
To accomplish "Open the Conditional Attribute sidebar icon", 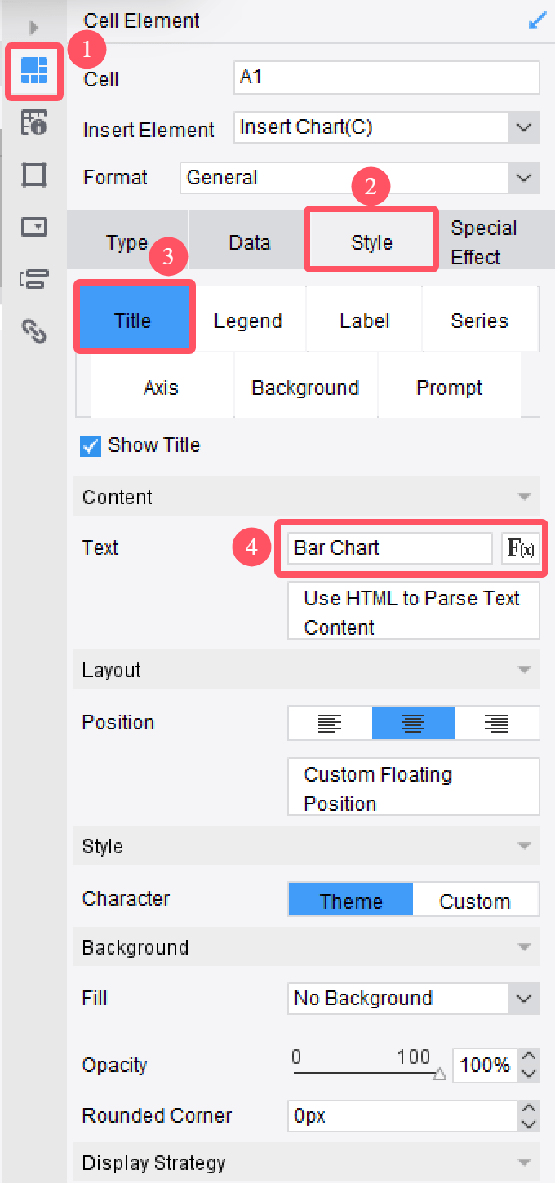I will pos(34,279).
